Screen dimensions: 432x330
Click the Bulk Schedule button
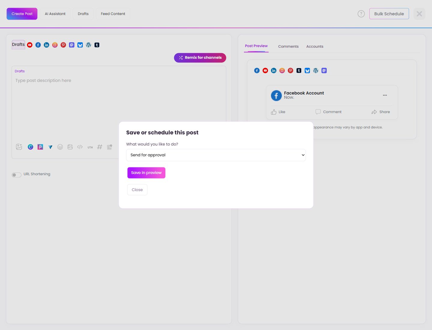(389, 14)
